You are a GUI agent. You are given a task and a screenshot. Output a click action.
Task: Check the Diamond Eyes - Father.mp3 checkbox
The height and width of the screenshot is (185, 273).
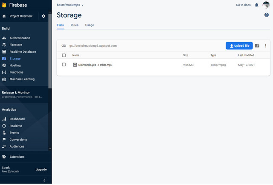click(x=64, y=65)
